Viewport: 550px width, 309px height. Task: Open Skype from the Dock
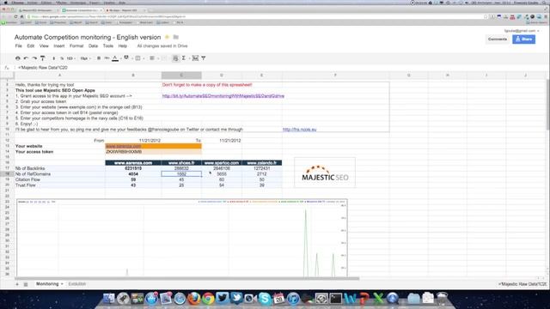click(265, 299)
